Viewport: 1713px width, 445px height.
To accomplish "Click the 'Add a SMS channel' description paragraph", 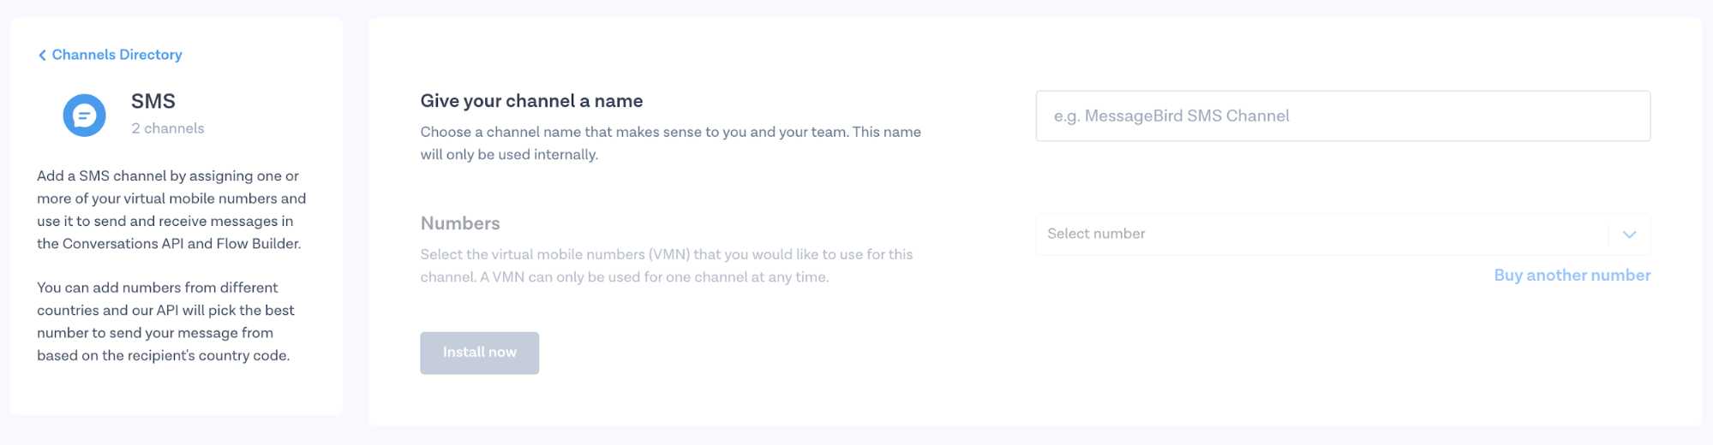I will point(171,210).
